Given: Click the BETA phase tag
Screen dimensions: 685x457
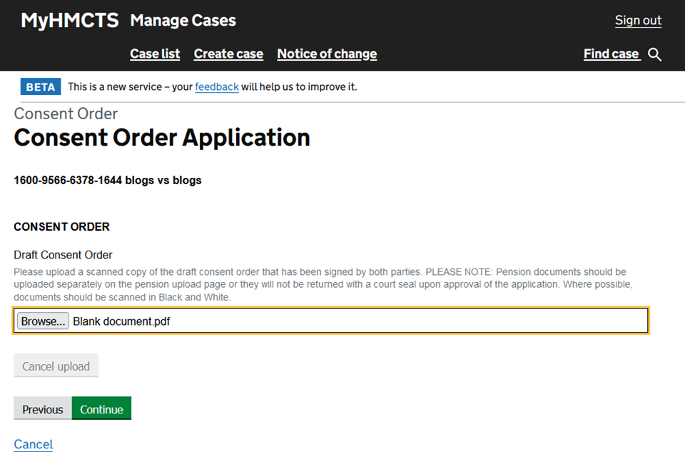Looking at the screenshot, I should pos(40,87).
